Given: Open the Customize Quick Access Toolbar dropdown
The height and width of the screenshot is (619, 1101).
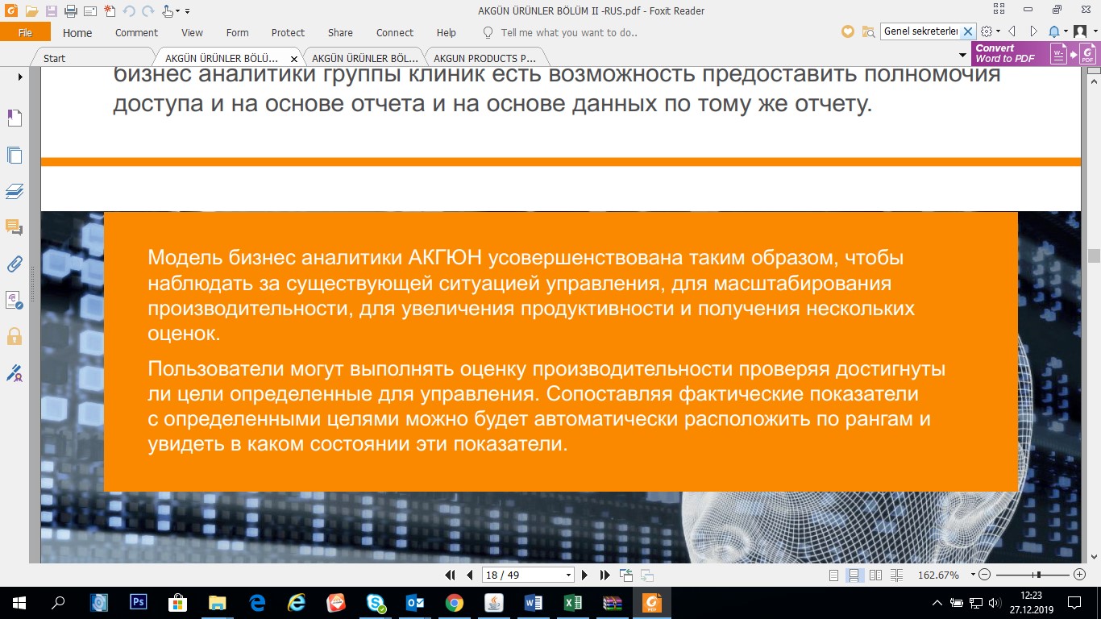Looking at the screenshot, I should pyautogui.click(x=188, y=12).
